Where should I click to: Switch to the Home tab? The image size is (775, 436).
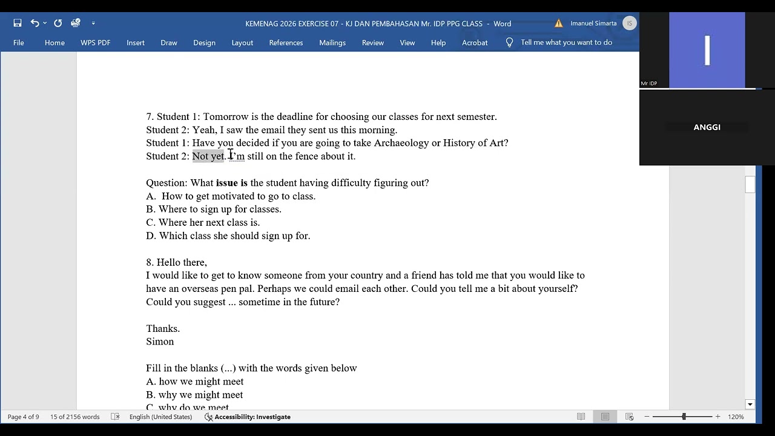[54, 42]
